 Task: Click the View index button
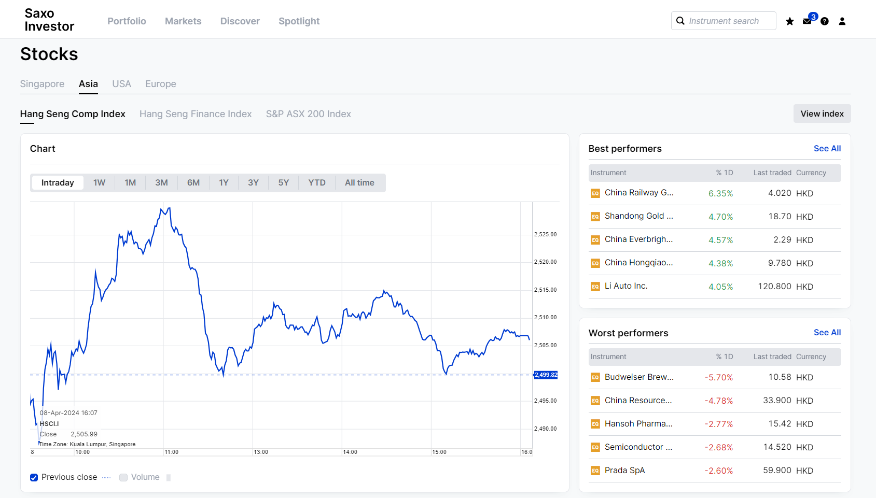[822, 113]
